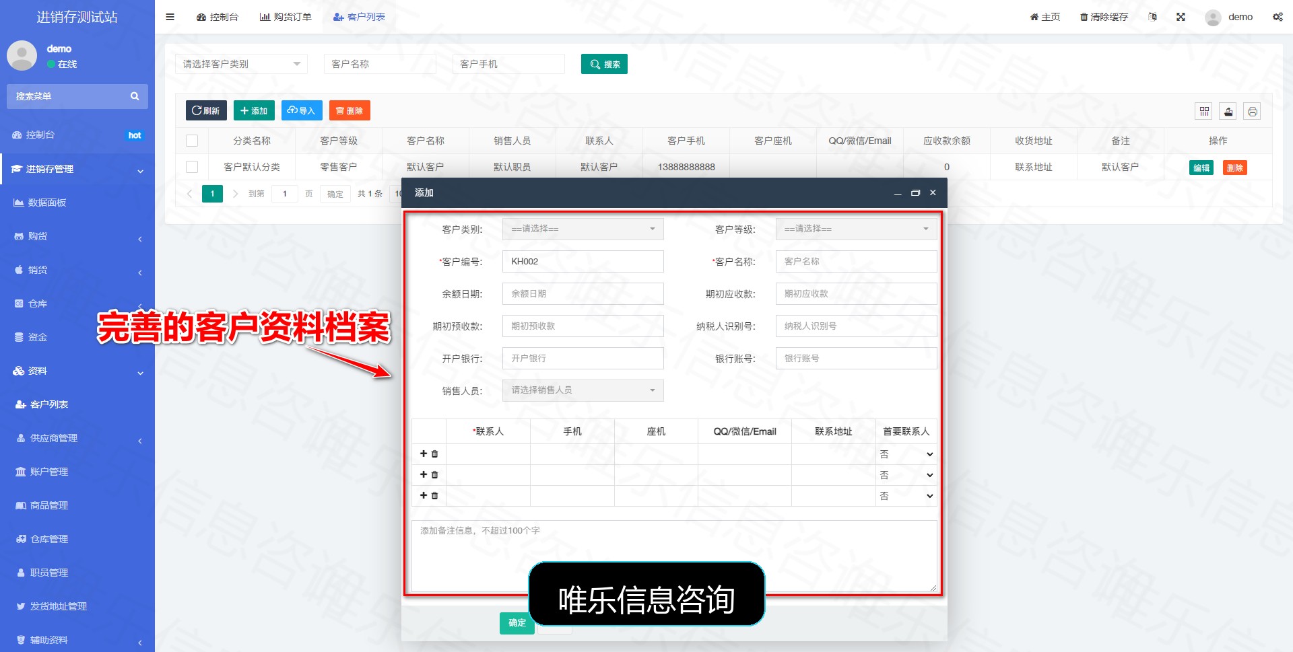
Task: Open the 客户等级 dropdown in add dialog
Action: pyautogui.click(x=856, y=229)
